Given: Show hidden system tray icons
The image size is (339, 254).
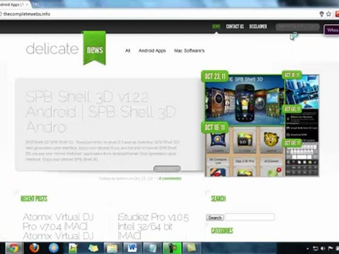Looking at the screenshot, I should (x=308, y=249).
